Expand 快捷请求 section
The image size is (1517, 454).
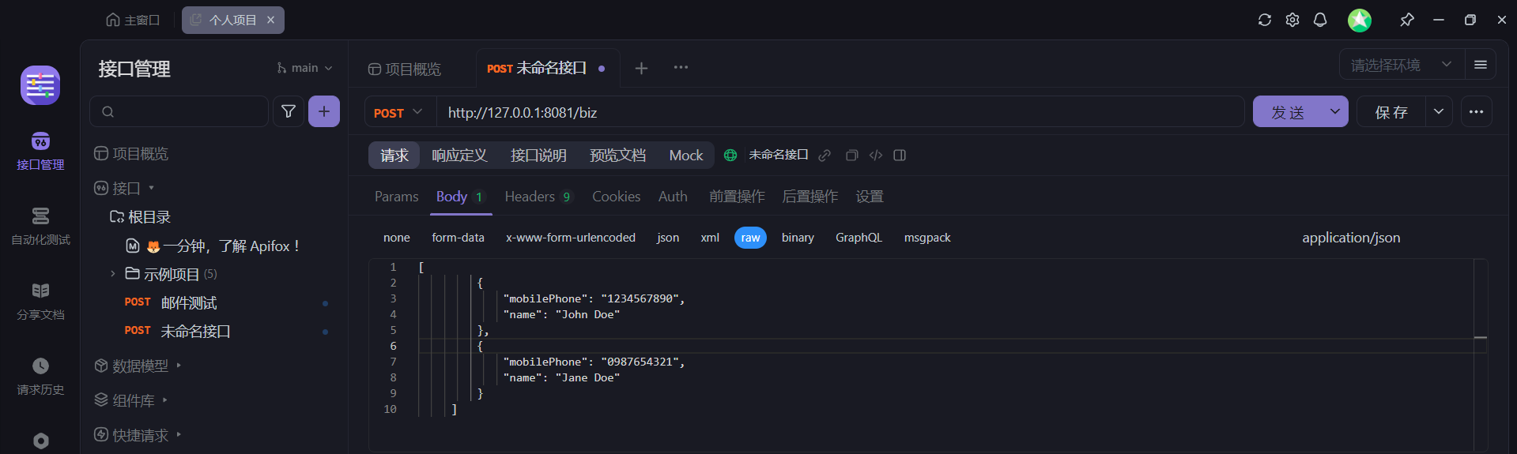pyautogui.click(x=179, y=434)
